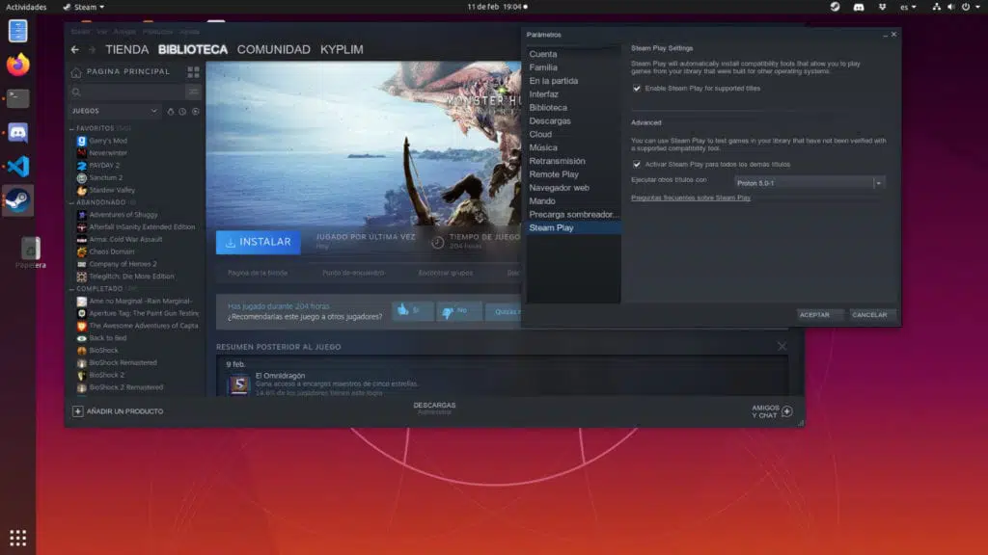Screen dimensions: 988x555
Task: Open Amigos y Chat plus icon
Action: [x=787, y=411]
